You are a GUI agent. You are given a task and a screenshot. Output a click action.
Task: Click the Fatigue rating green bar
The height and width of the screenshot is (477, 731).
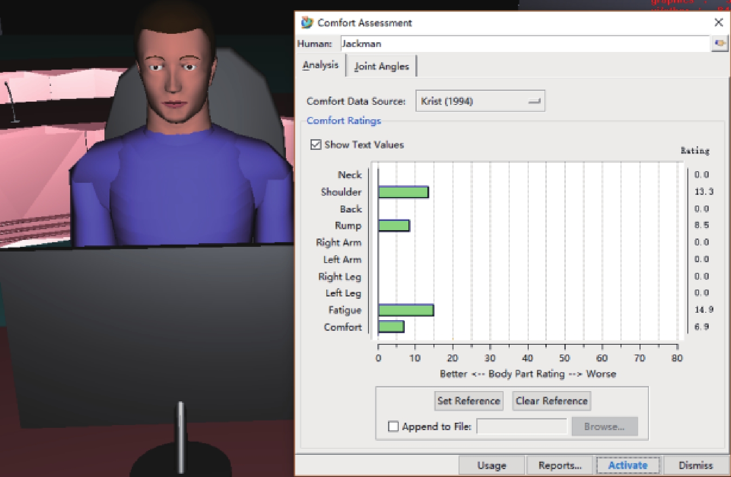click(406, 310)
